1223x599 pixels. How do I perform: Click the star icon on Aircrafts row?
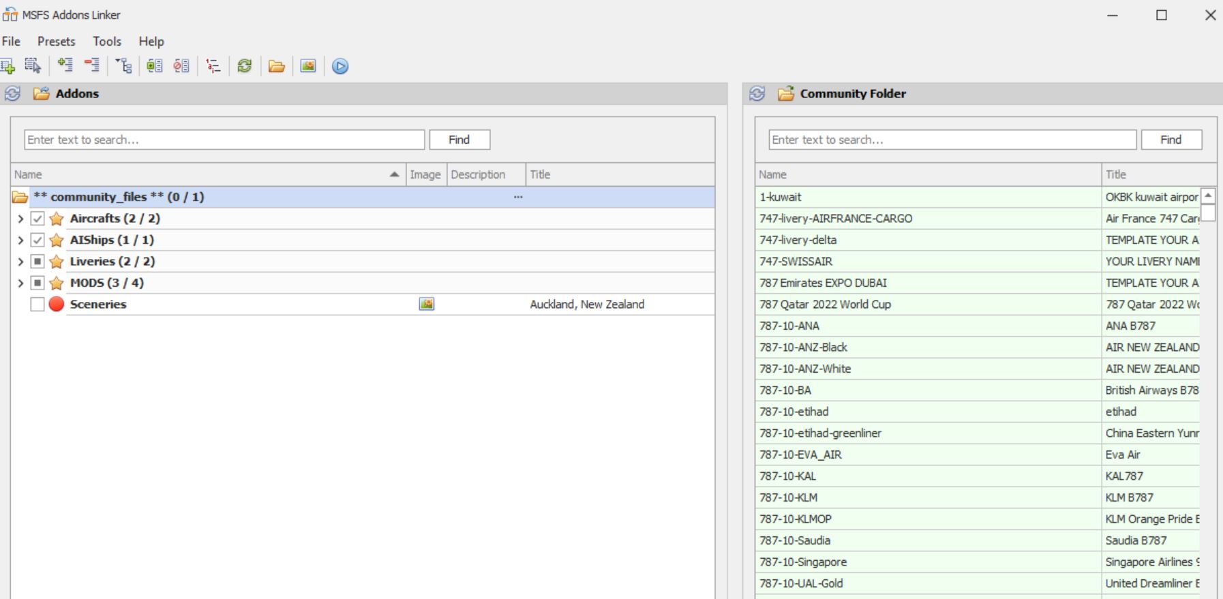click(57, 219)
